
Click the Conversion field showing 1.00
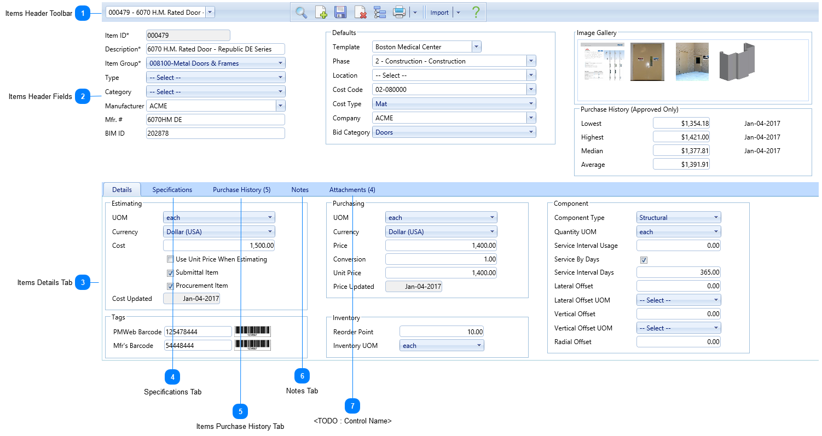[441, 259]
